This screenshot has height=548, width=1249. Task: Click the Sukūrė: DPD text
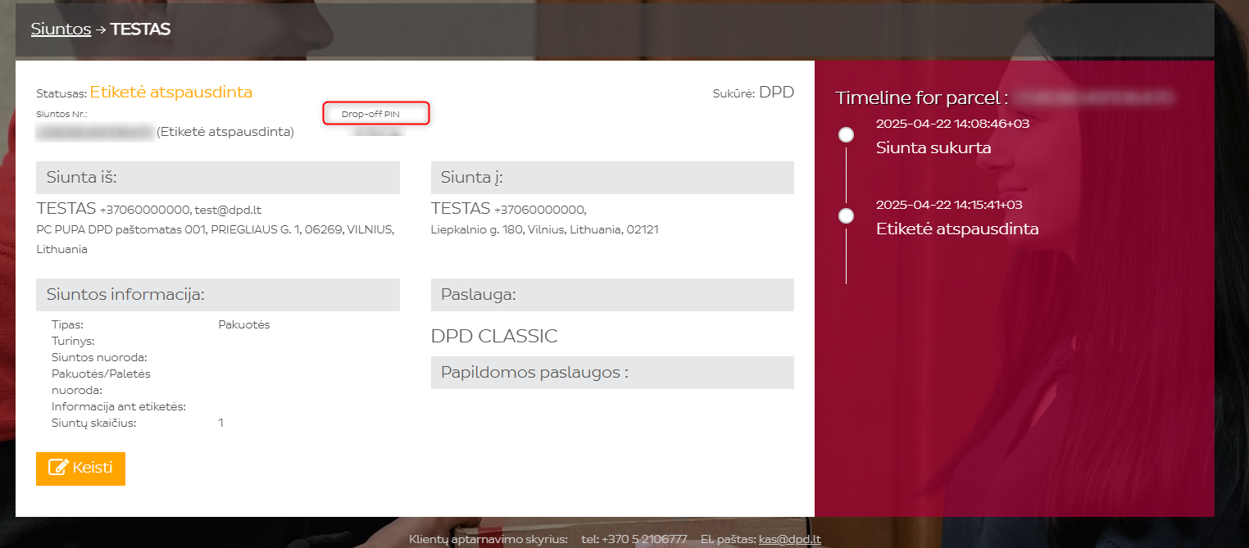point(754,93)
